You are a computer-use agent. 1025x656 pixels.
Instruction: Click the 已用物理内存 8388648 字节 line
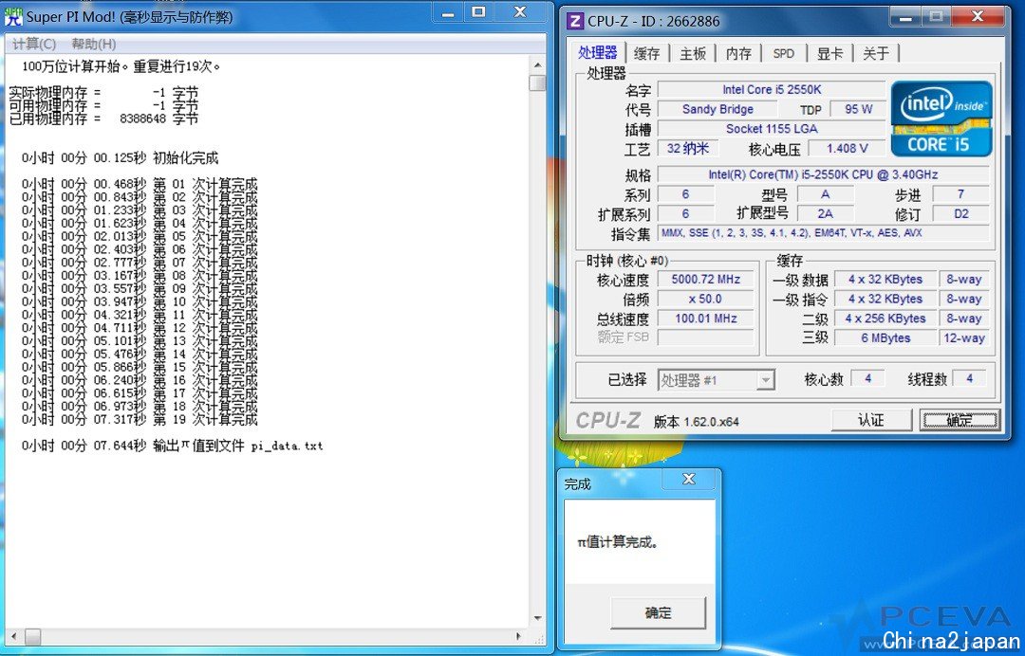(x=103, y=118)
